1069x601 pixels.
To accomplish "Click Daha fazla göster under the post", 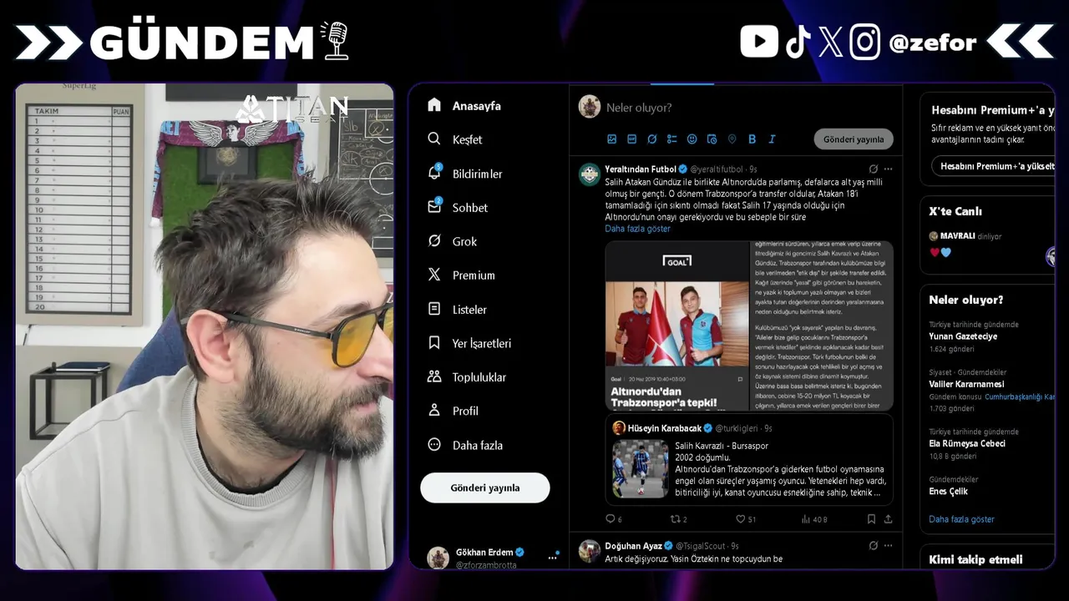I will [x=637, y=229].
